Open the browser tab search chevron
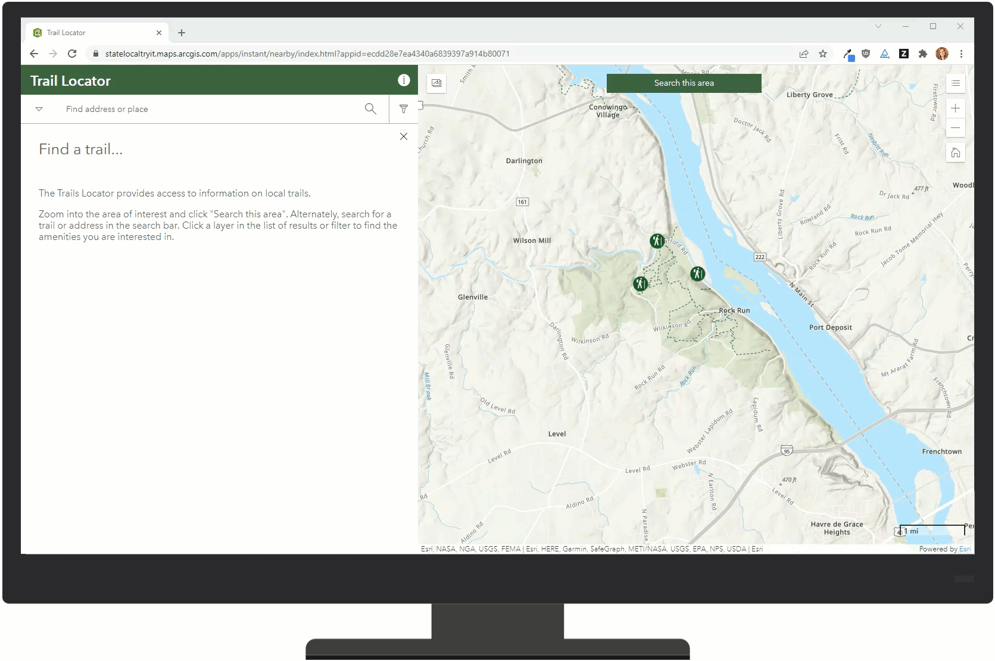The width and height of the screenshot is (995, 661). (x=879, y=26)
